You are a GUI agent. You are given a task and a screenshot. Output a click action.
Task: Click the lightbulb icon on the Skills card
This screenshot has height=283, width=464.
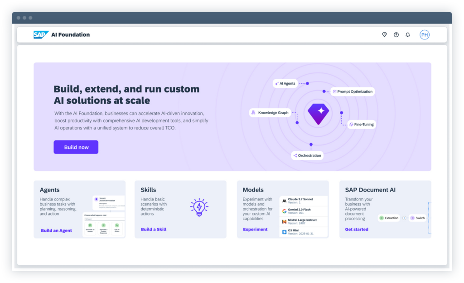pyautogui.click(x=199, y=206)
